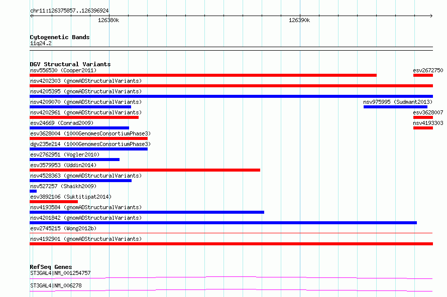Select the nsv4193584 blue variant bar
This screenshot has width=447, height=297.
(147, 212)
